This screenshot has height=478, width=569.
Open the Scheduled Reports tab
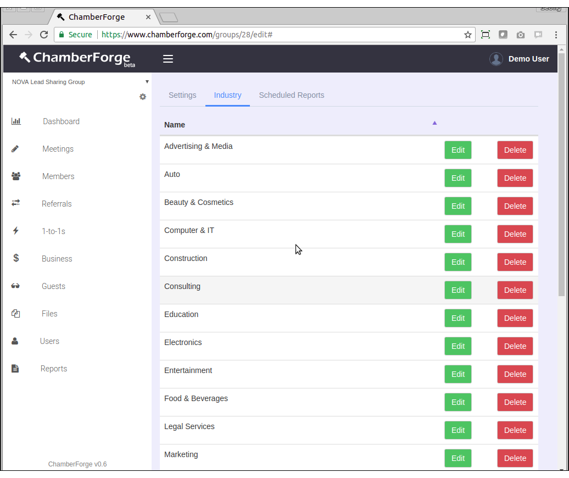[292, 95]
